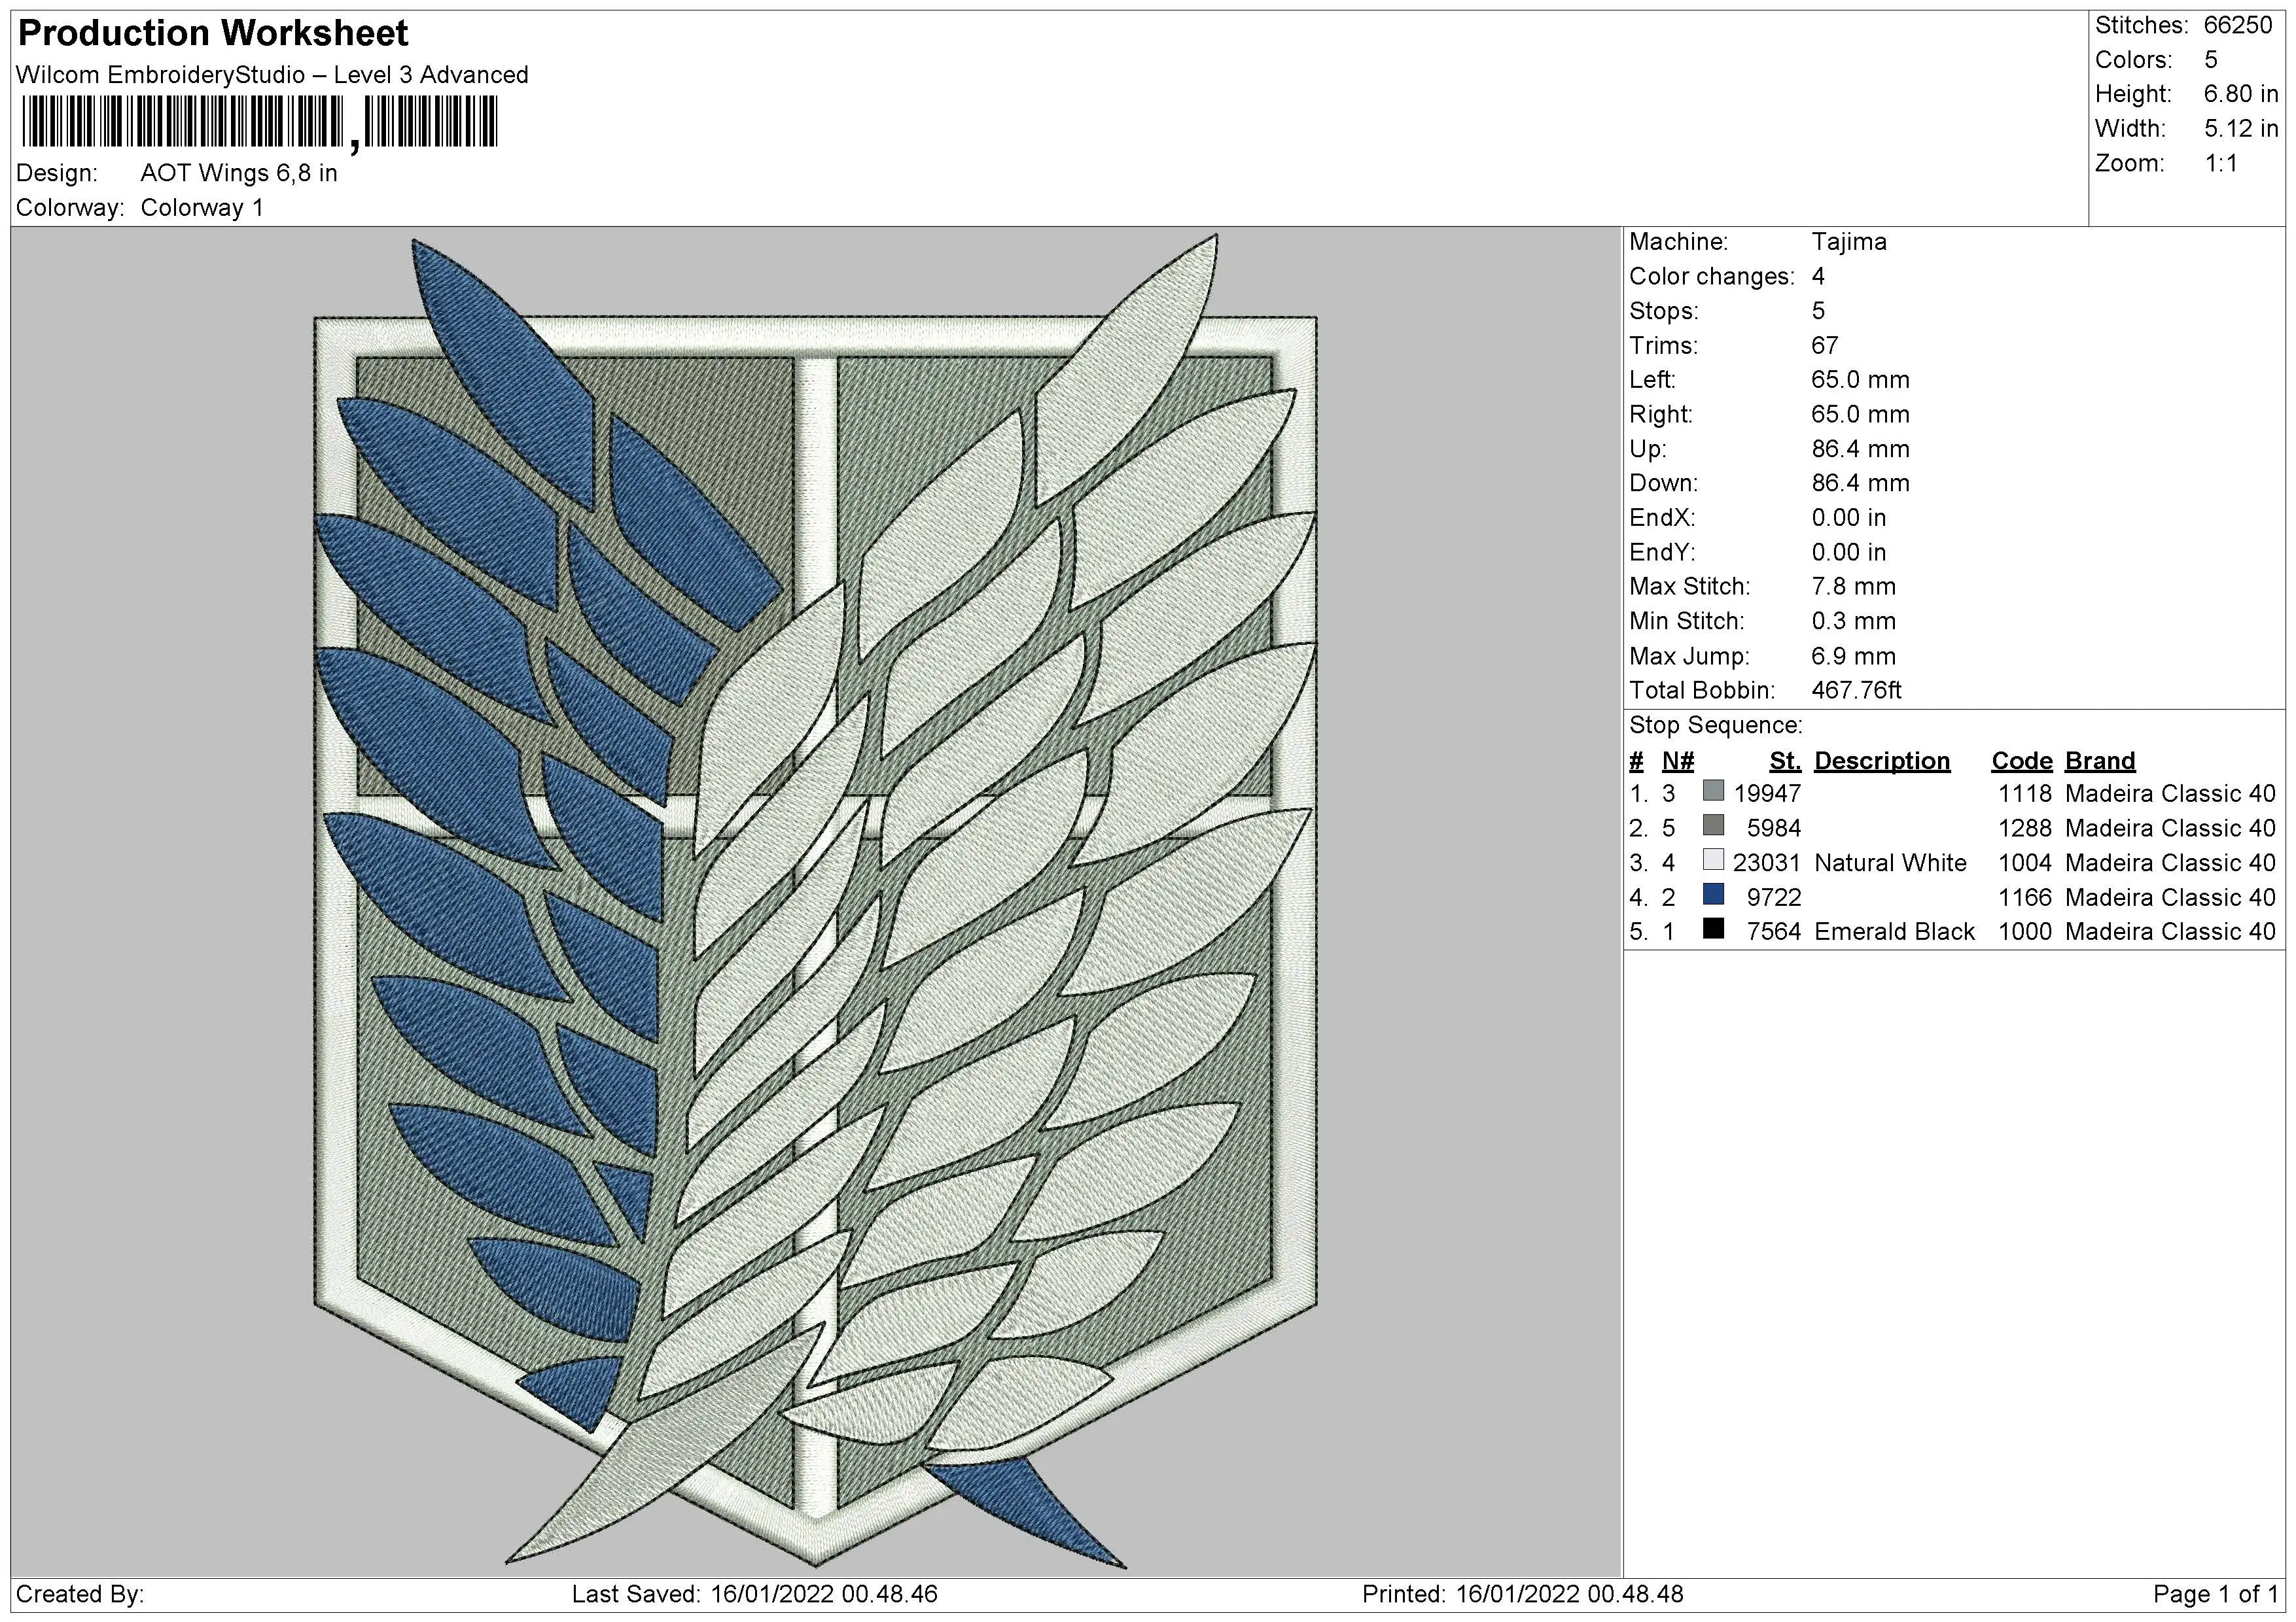The width and height of the screenshot is (2296, 1622).
Task: Click 'Printed: 16/01/2022 00.48.48' text
Action: tap(1523, 1594)
